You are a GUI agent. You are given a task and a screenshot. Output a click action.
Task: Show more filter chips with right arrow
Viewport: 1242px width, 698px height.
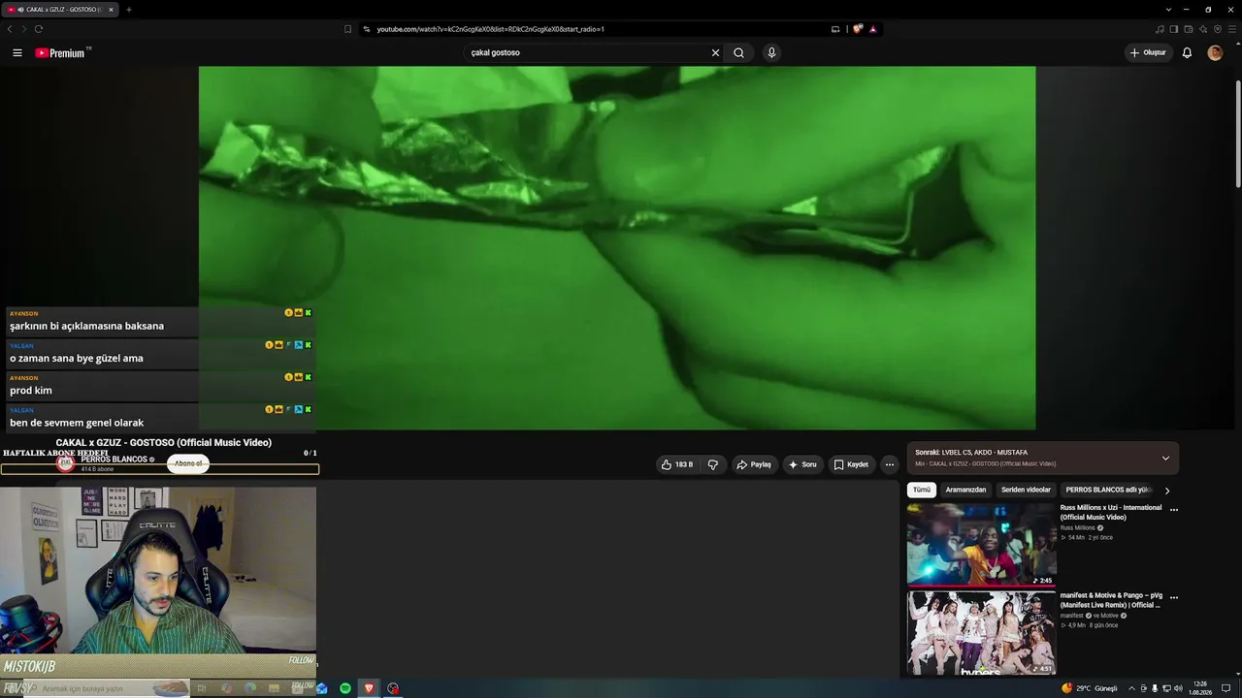click(x=1166, y=491)
